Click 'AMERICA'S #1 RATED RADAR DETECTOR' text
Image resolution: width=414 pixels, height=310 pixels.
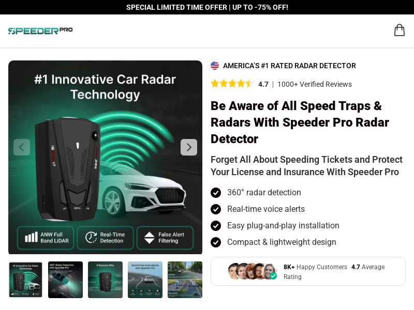tap(289, 66)
